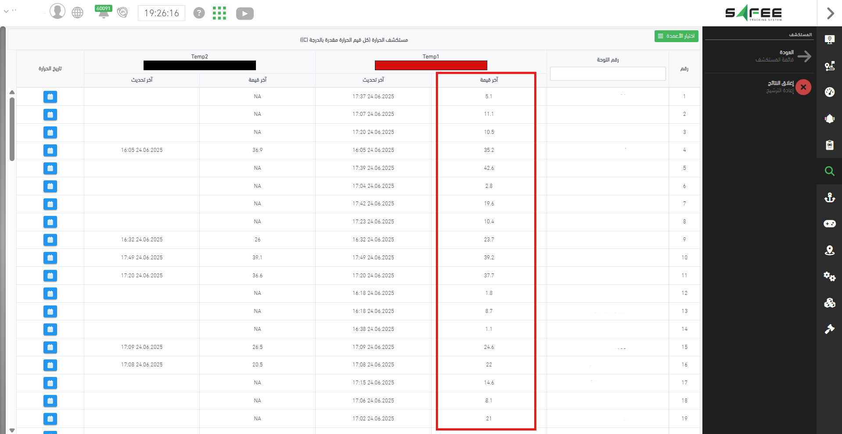Viewport: 842px width, 434px height.
Task: Open the 24-hour phone support icon
Action: [122, 13]
